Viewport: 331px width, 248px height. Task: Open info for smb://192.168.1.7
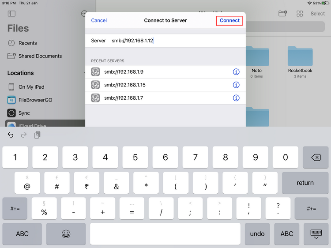pyautogui.click(x=236, y=98)
